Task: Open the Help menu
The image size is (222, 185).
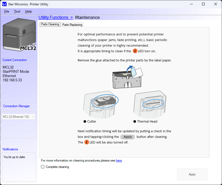Action: [x=28, y=11]
